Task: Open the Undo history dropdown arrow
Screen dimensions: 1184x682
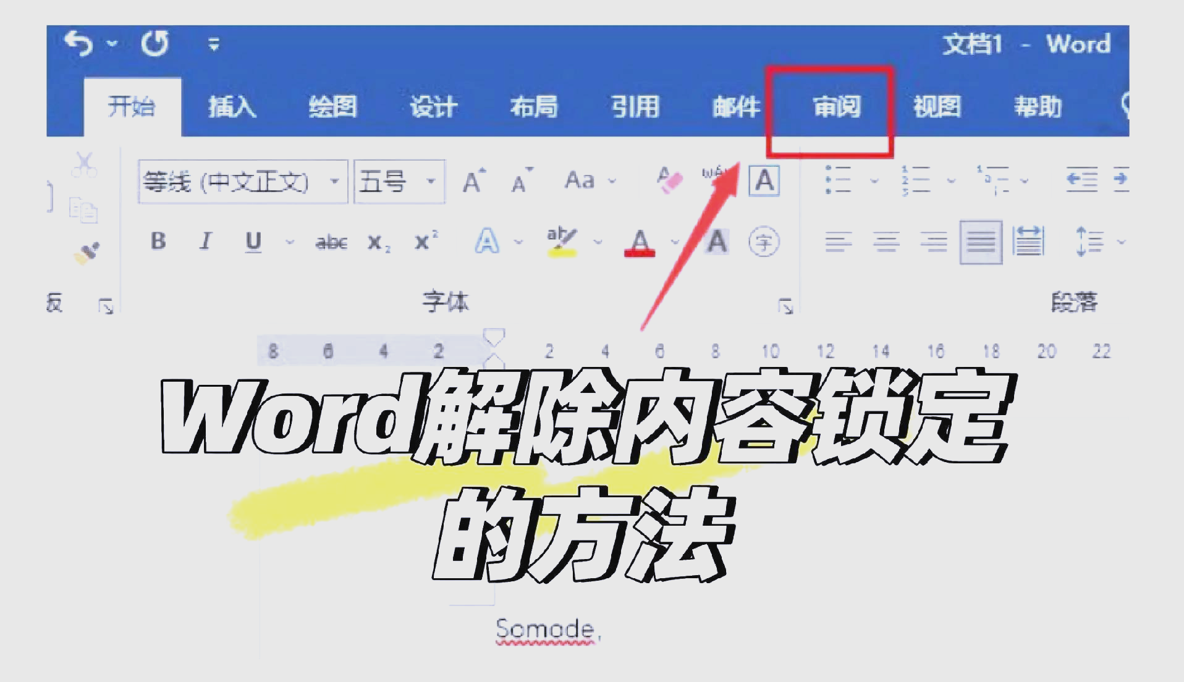Action: (112, 43)
